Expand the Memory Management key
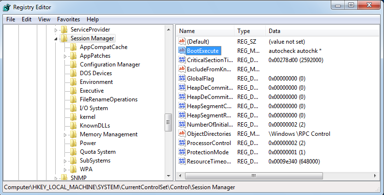 point(65,134)
